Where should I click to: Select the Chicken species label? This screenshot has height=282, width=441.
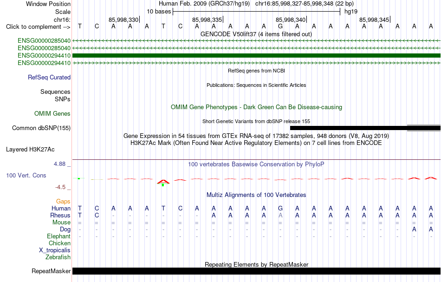click(x=59, y=243)
